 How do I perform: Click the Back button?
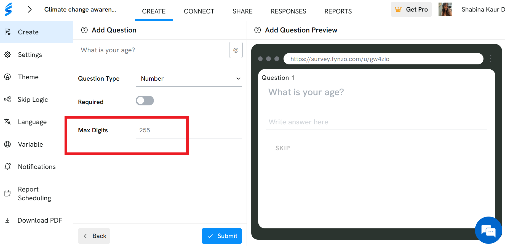click(94, 236)
